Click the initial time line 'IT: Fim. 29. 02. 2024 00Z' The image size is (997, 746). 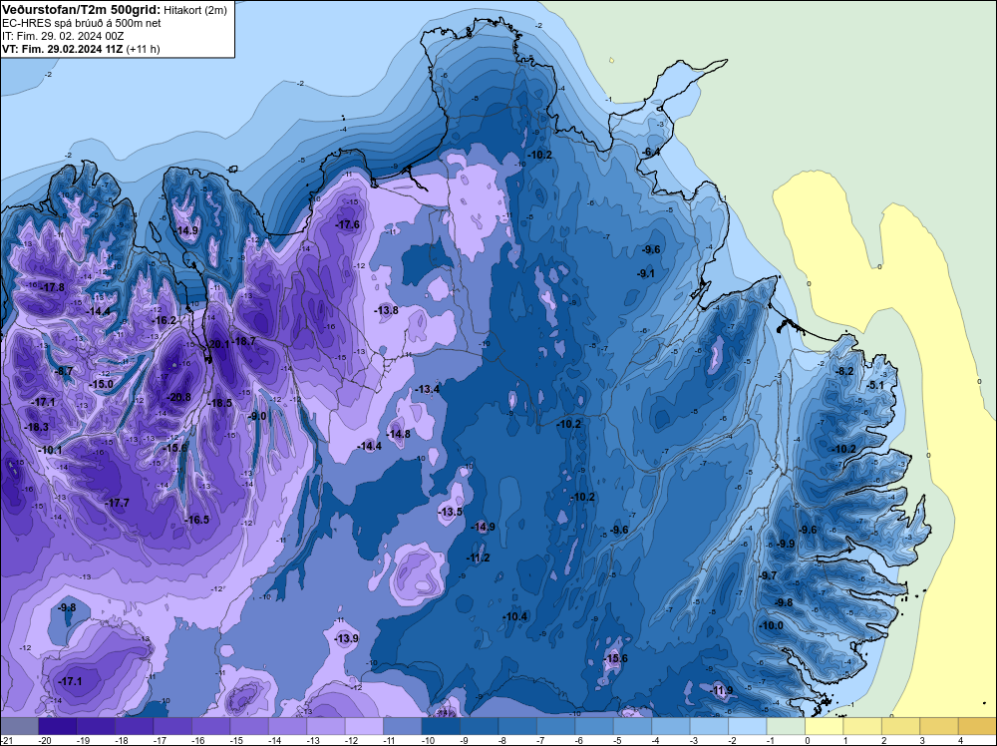coord(65,36)
